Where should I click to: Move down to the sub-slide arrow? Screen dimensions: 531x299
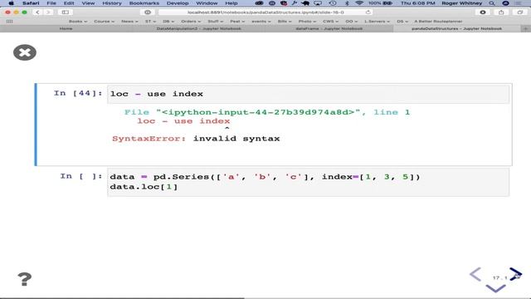pos(495,288)
